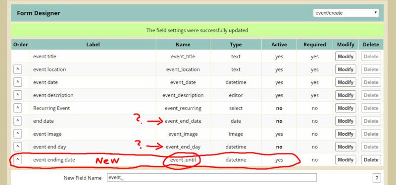Move event location row up
This screenshot has height=185, width=396.
coord(18,69)
